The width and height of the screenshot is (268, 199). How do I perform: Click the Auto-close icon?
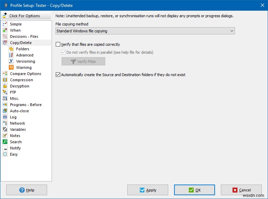point(5,111)
